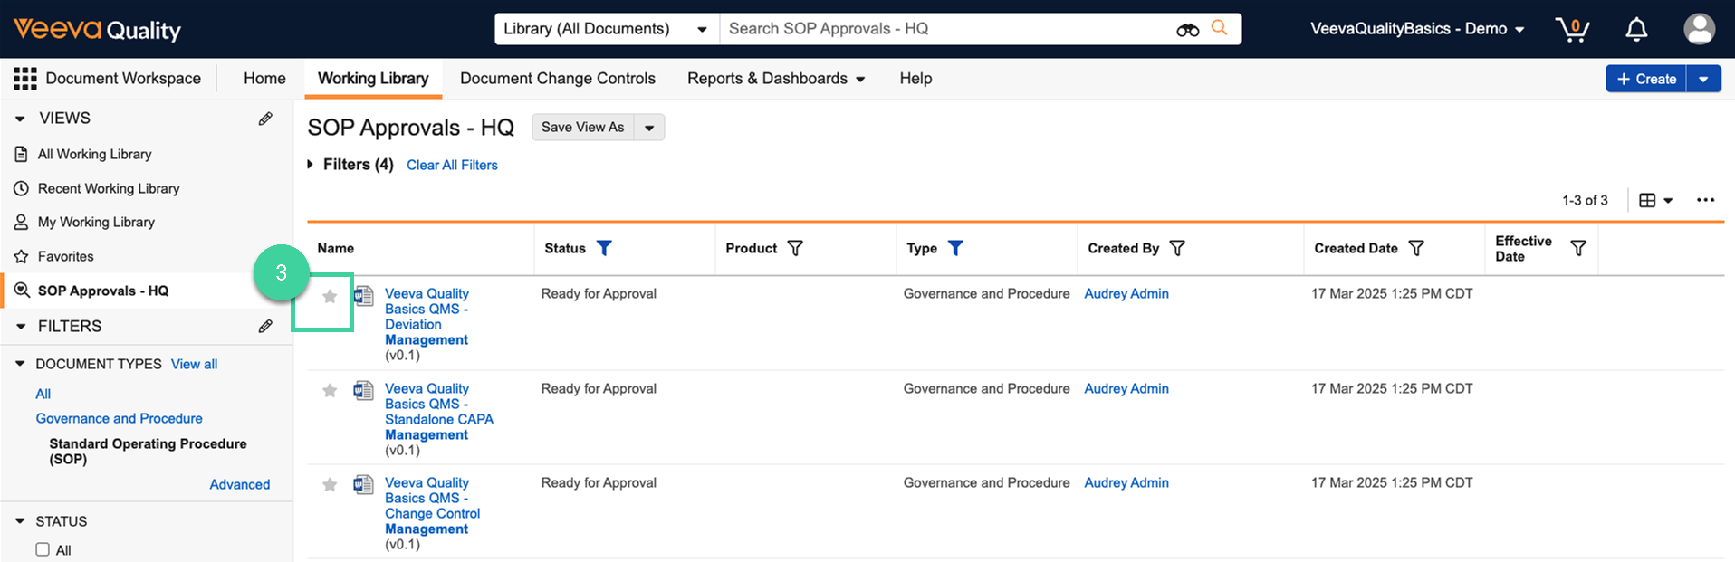Image resolution: width=1735 pixels, height=562 pixels.
Task: Favorite the Standalone CAPA Management star
Action: [330, 391]
